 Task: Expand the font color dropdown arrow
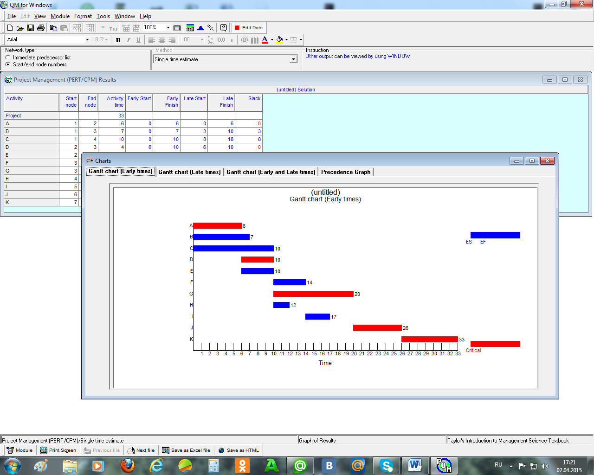click(272, 40)
